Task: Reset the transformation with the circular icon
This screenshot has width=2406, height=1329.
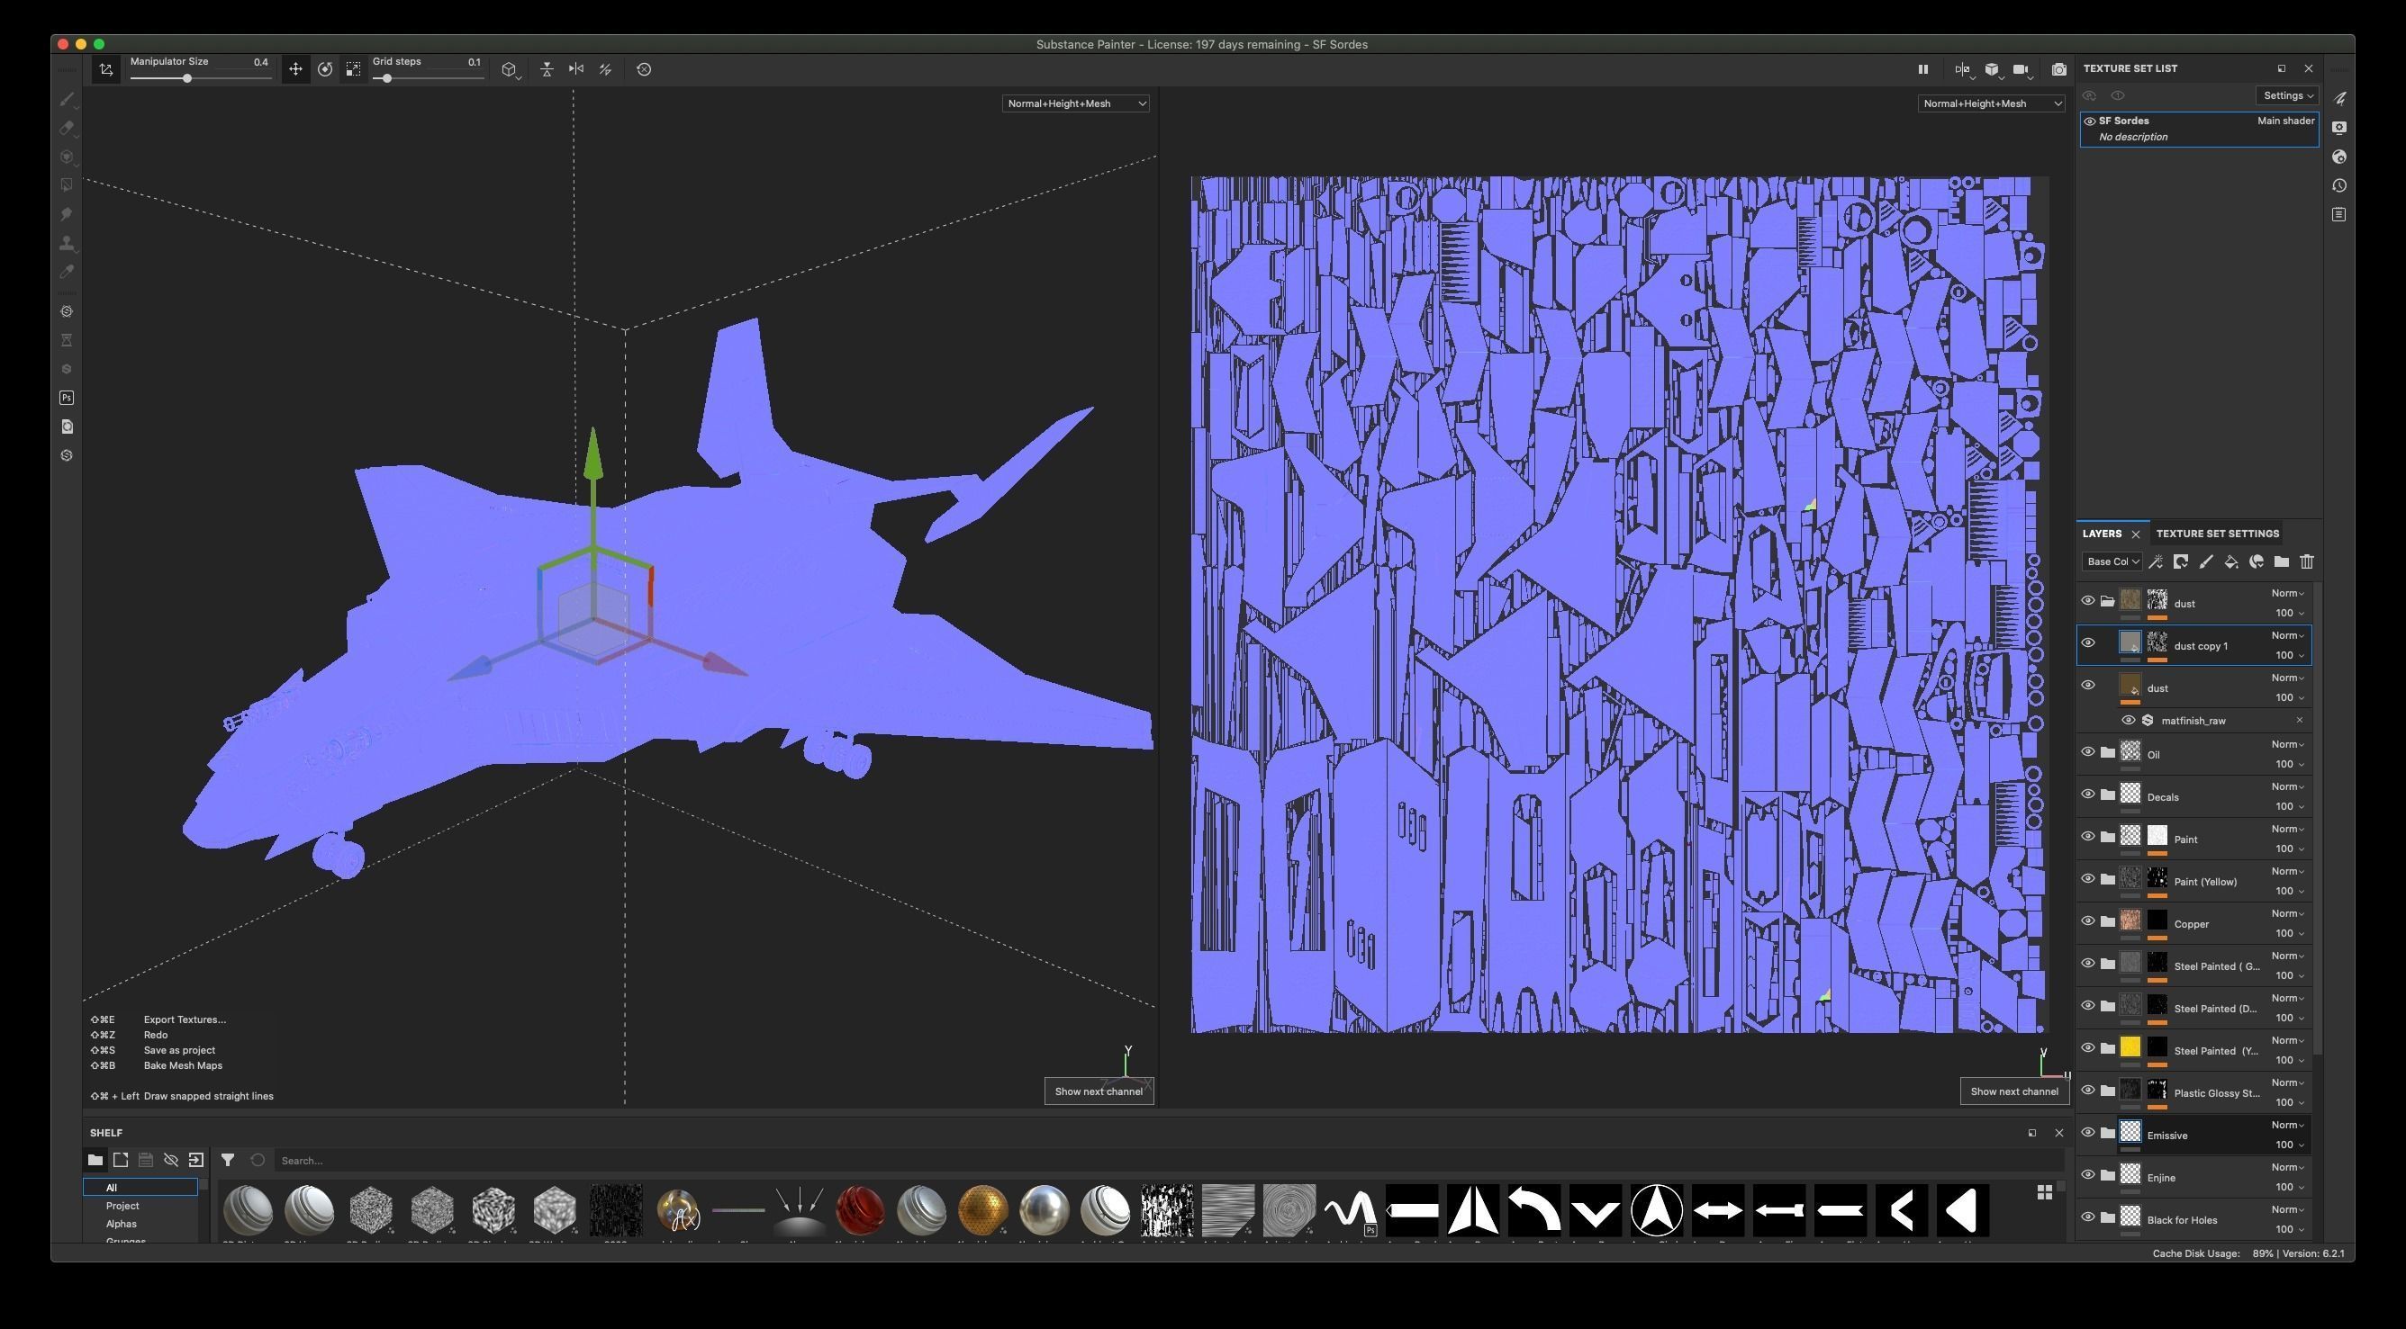Action: pos(644,69)
